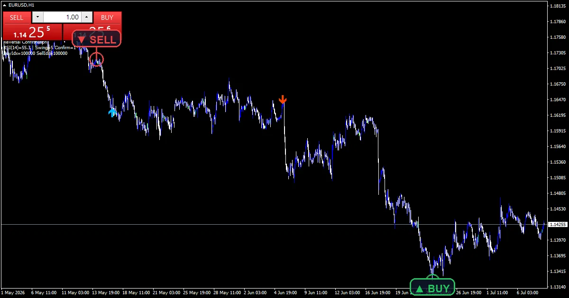Click the RSI(14)=55.3 indicator text
Screen dimensions: 569x298
click(x=17, y=48)
